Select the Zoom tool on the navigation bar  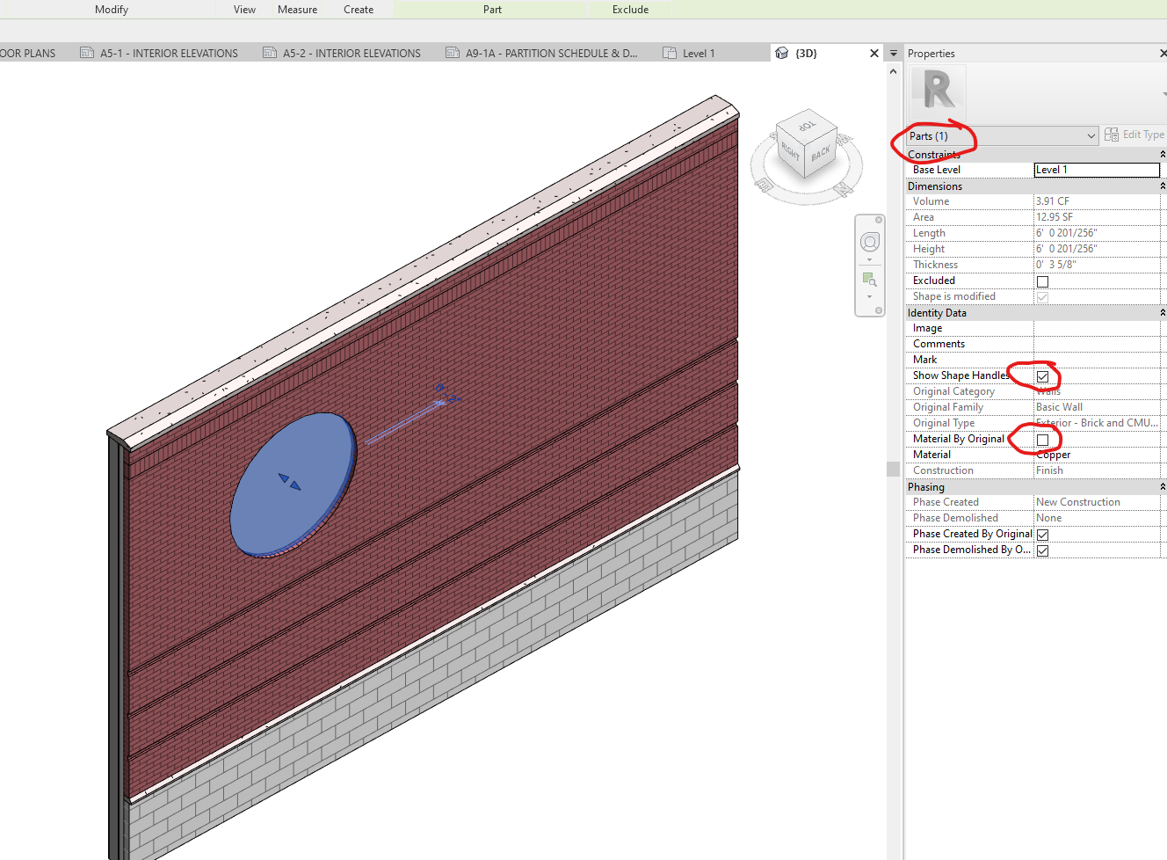tap(869, 280)
